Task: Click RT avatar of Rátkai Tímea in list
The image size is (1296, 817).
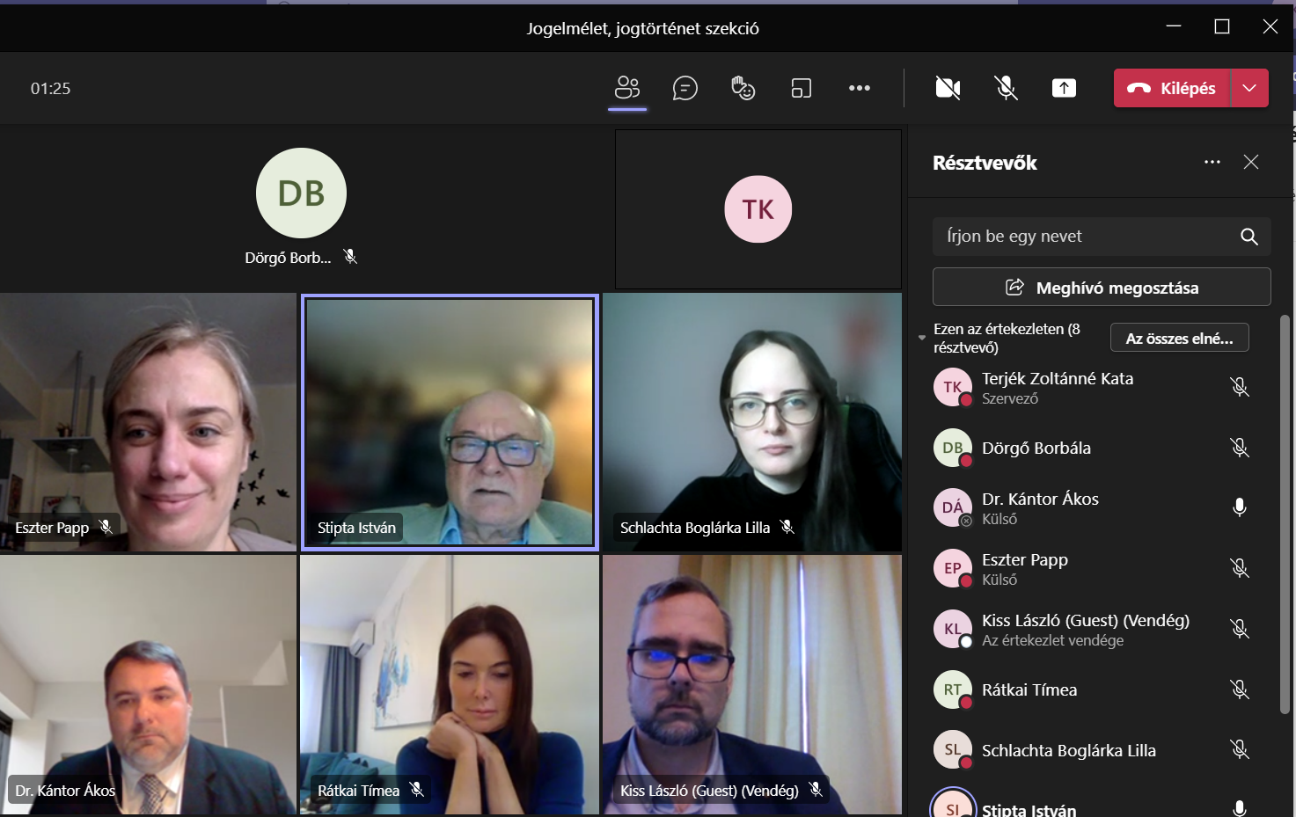Action: [953, 689]
